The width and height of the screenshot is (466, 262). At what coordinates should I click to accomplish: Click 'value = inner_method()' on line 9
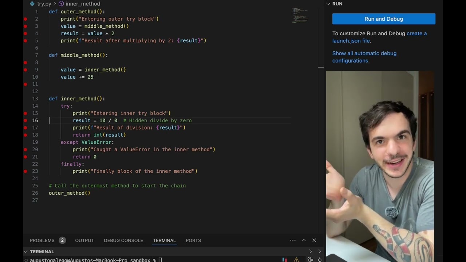(x=93, y=70)
